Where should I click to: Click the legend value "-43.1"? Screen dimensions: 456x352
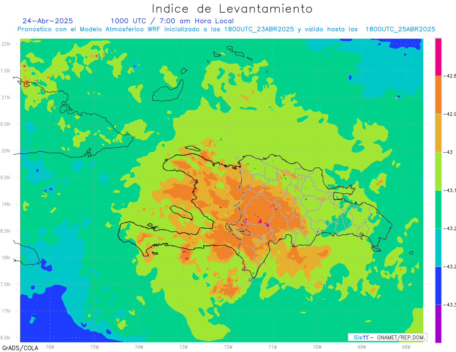click(x=450, y=190)
